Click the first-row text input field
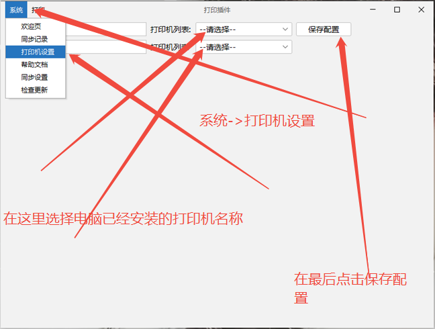 click(106, 29)
